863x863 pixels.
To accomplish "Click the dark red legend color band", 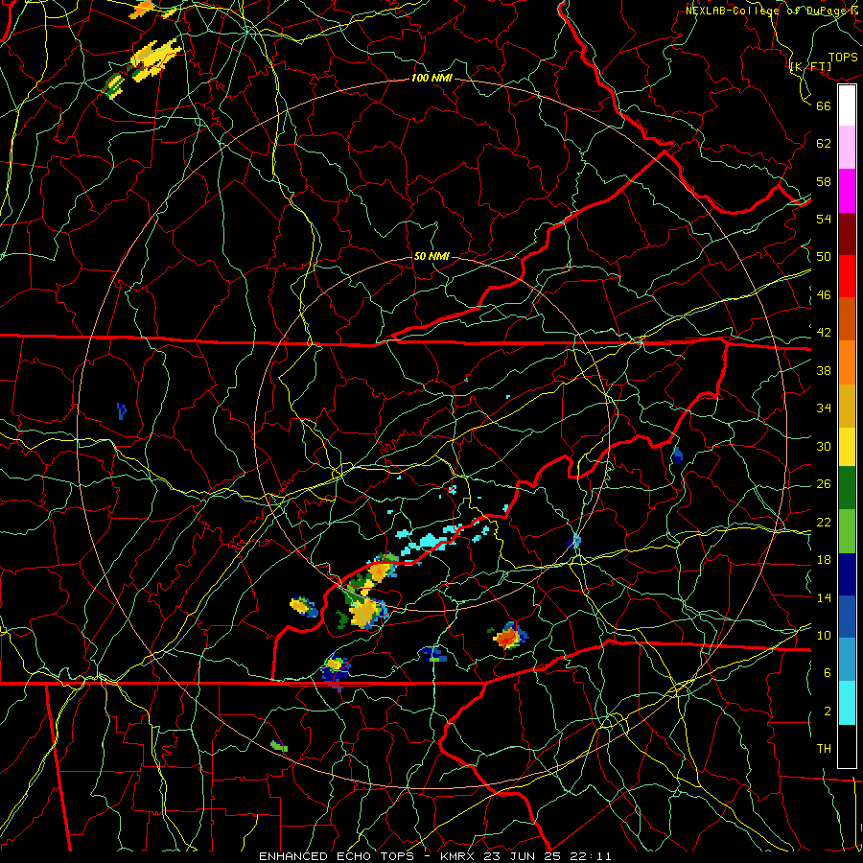I will 847,234.
